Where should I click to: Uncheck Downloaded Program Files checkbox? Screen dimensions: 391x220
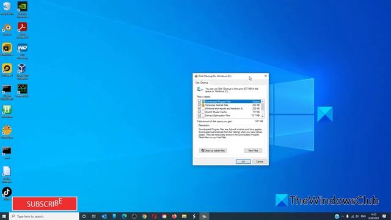tap(199, 101)
